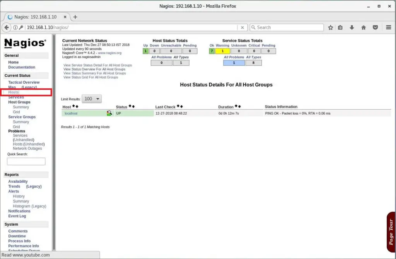View Status Grid For All Host Groups
This screenshot has height=259, width=396.
[90, 77]
